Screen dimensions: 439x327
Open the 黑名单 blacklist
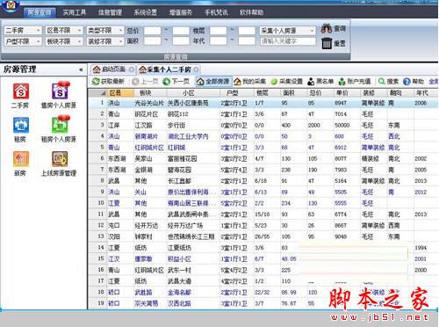point(320,81)
